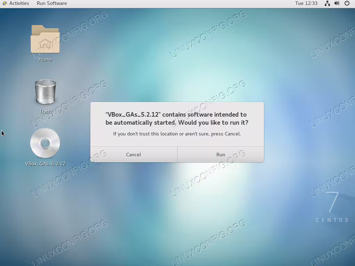This screenshot has height=266, width=355.
Task: Click the power icon in the top bar
Action: click(x=347, y=3)
